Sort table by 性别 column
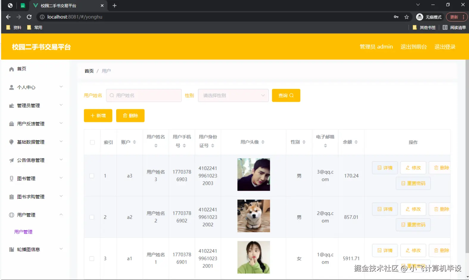 [304, 142]
